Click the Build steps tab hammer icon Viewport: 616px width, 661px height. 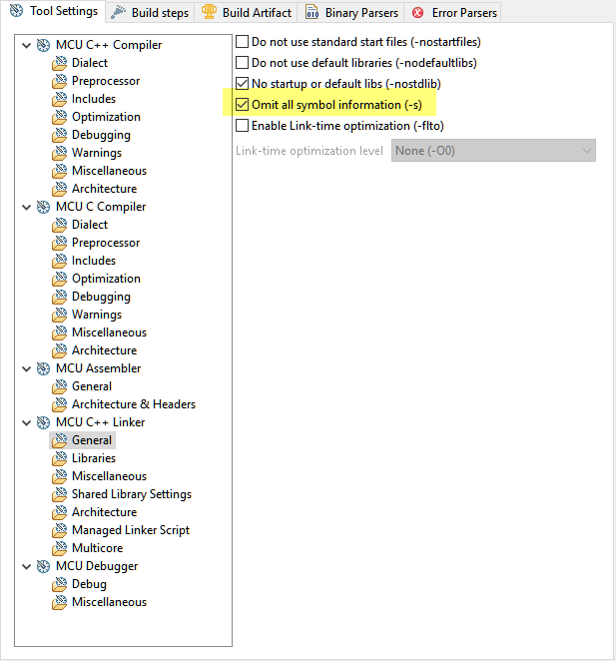click(x=119, y=13)
